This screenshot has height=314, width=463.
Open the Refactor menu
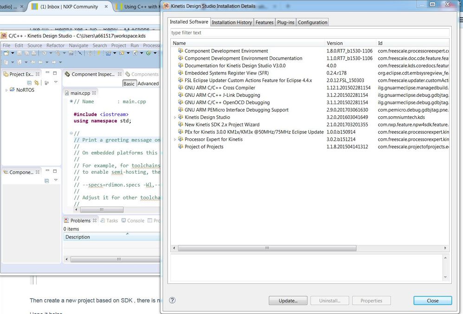[55, 45]
